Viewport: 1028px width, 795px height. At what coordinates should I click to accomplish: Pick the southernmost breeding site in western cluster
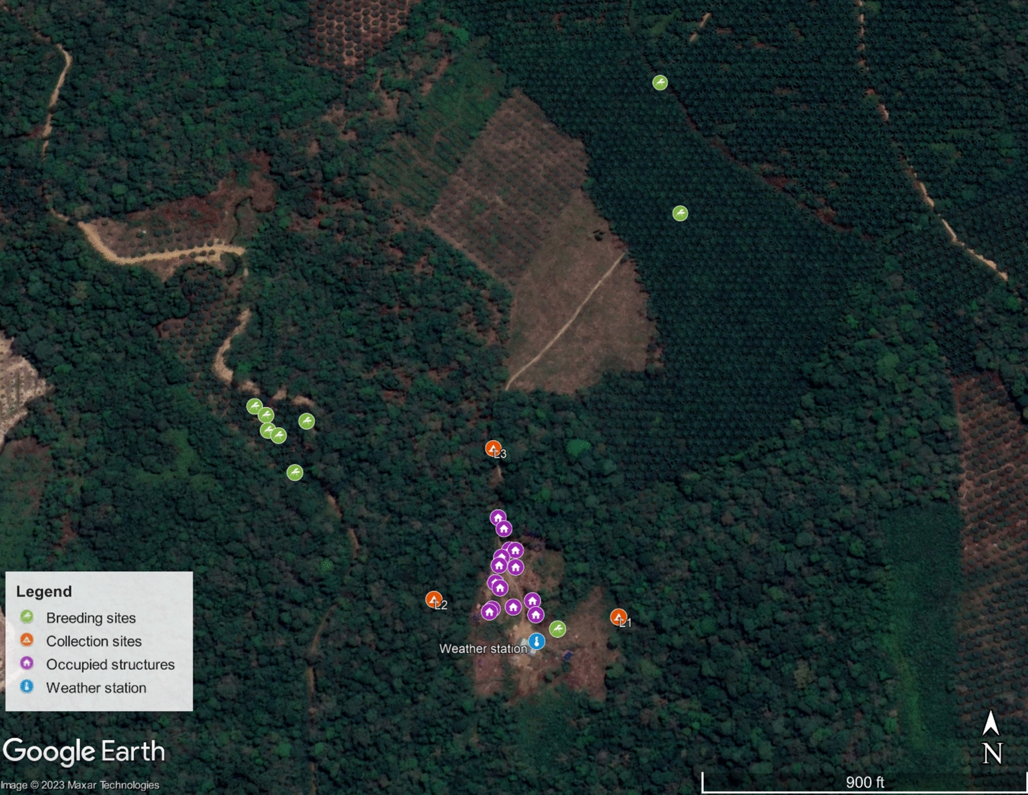(x=294, y=472)
